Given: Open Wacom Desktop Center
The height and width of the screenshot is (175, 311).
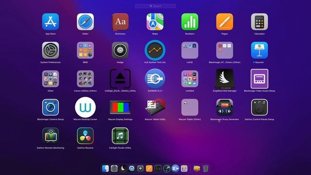Looking at the screenshot, I should pos(86,107).
